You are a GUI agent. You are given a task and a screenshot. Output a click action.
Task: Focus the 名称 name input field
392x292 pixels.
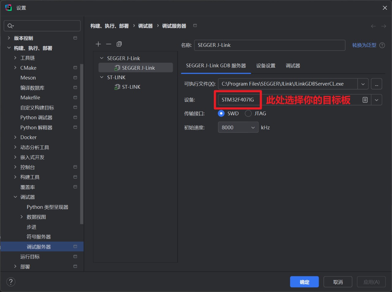click(x=269, y=45)
